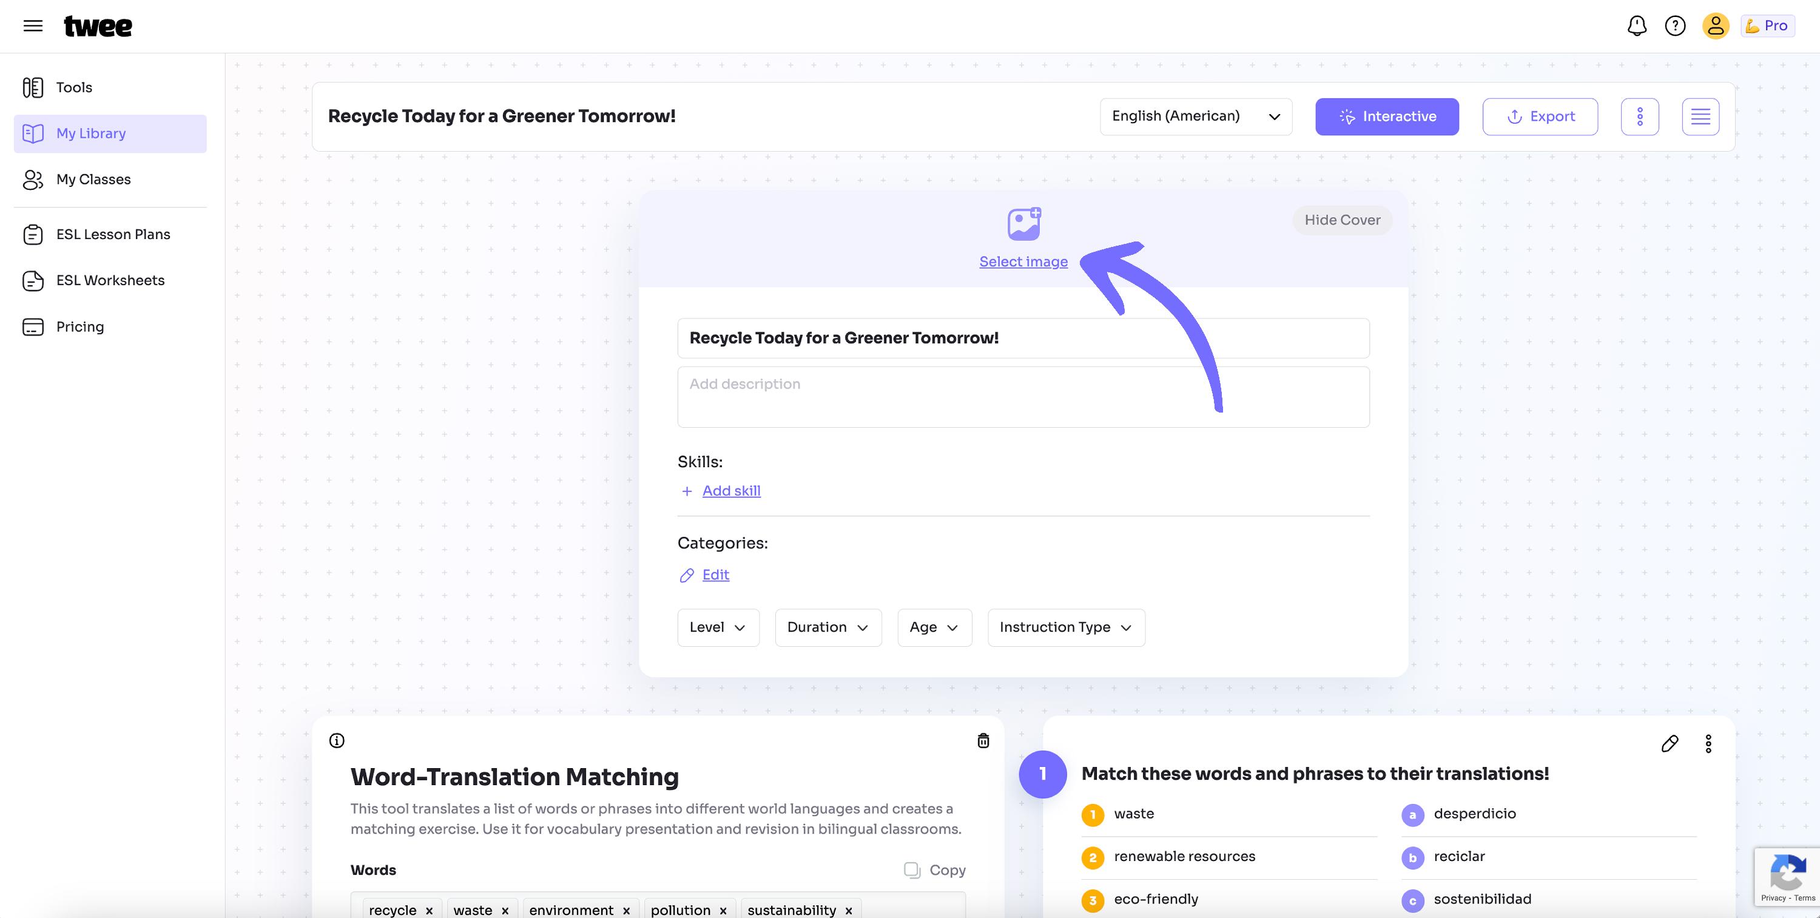Open exercise 1 three-dot options menu

[x=1708, y=743]
